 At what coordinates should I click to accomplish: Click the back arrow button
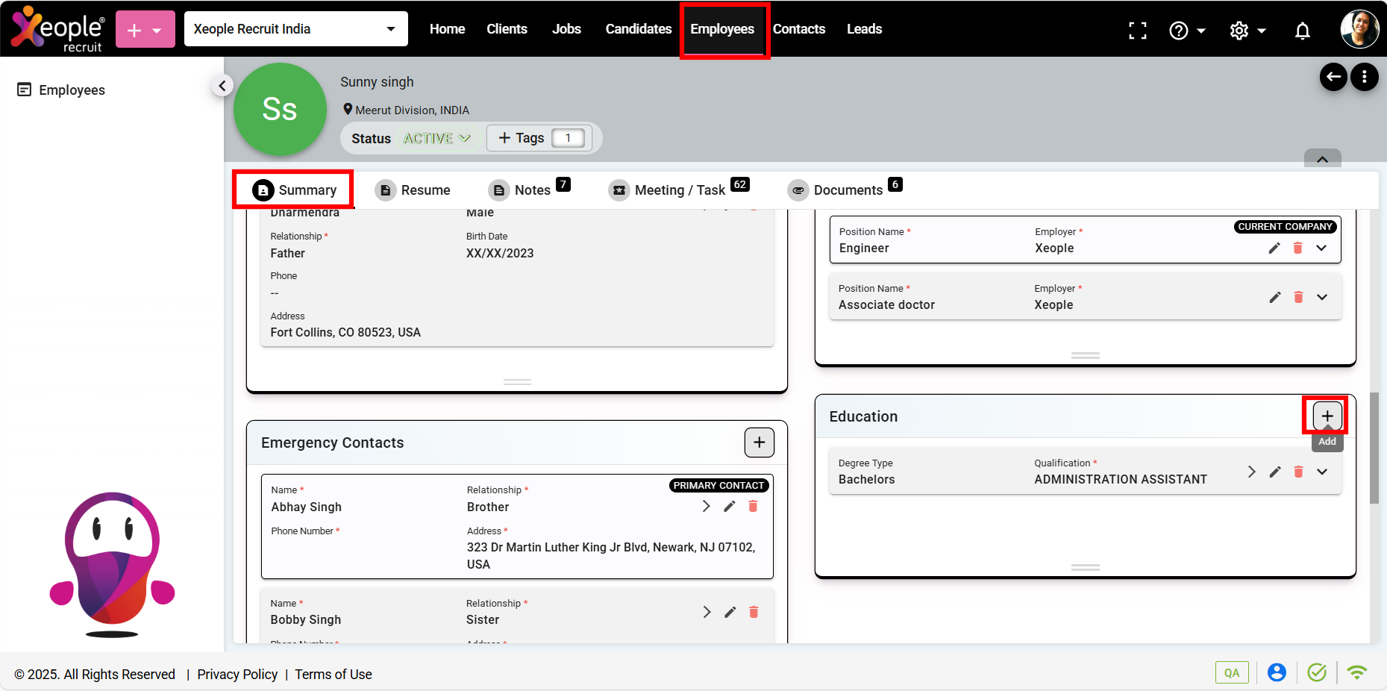1333,77
